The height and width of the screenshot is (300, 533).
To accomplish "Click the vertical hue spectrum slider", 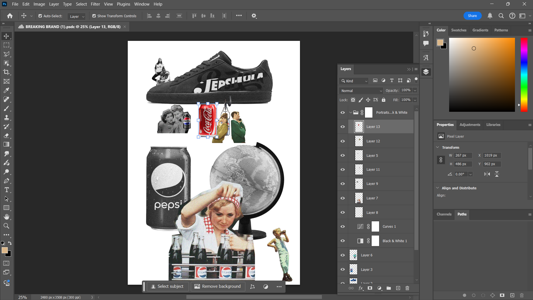I will click(524, 75).
